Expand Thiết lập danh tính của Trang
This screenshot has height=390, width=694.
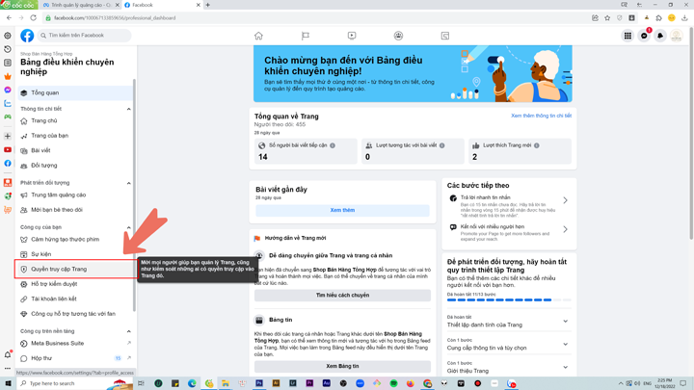pos(565,321)
